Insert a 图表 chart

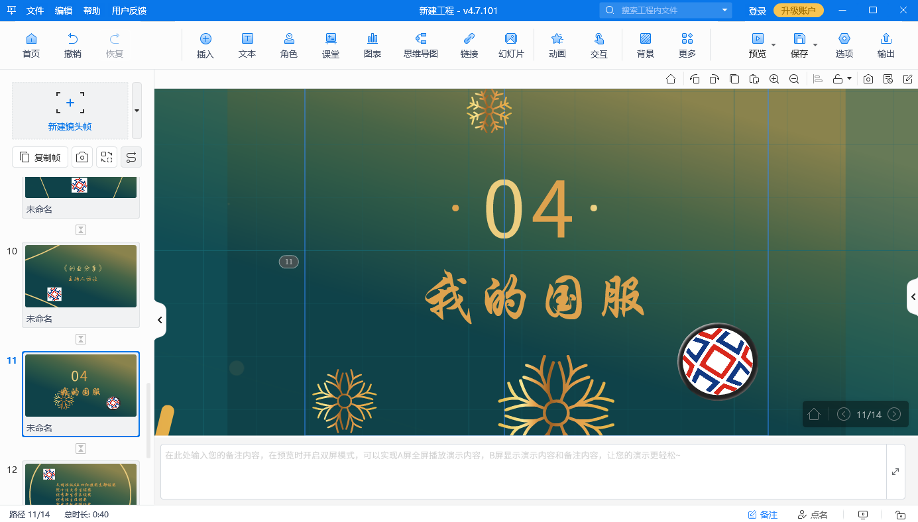(373, 45)
